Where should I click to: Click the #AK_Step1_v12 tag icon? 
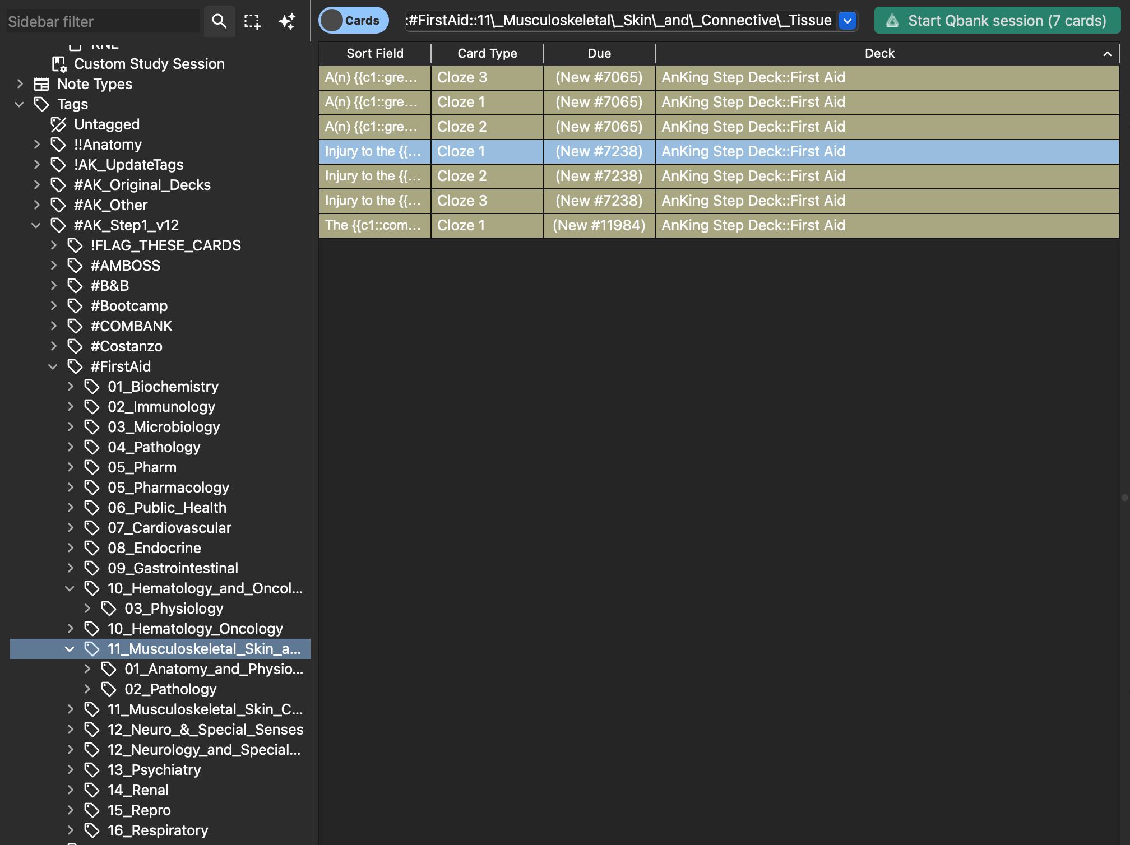58,225
